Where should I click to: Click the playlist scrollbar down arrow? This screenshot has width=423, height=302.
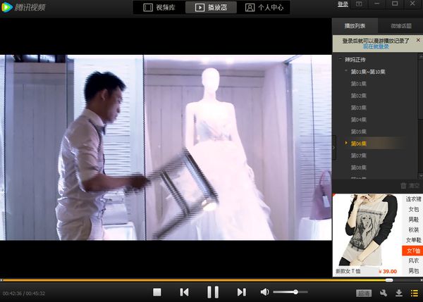[421, 175]
